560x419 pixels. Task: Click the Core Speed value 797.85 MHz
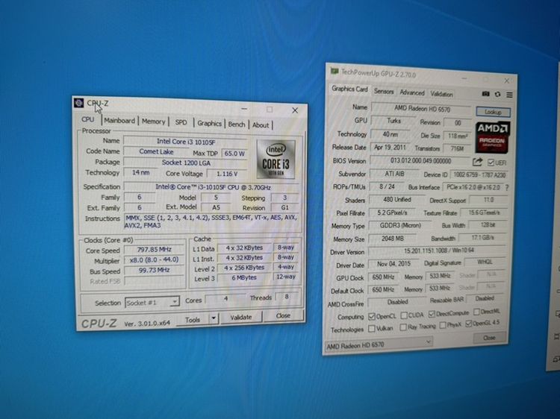[155, 249]
